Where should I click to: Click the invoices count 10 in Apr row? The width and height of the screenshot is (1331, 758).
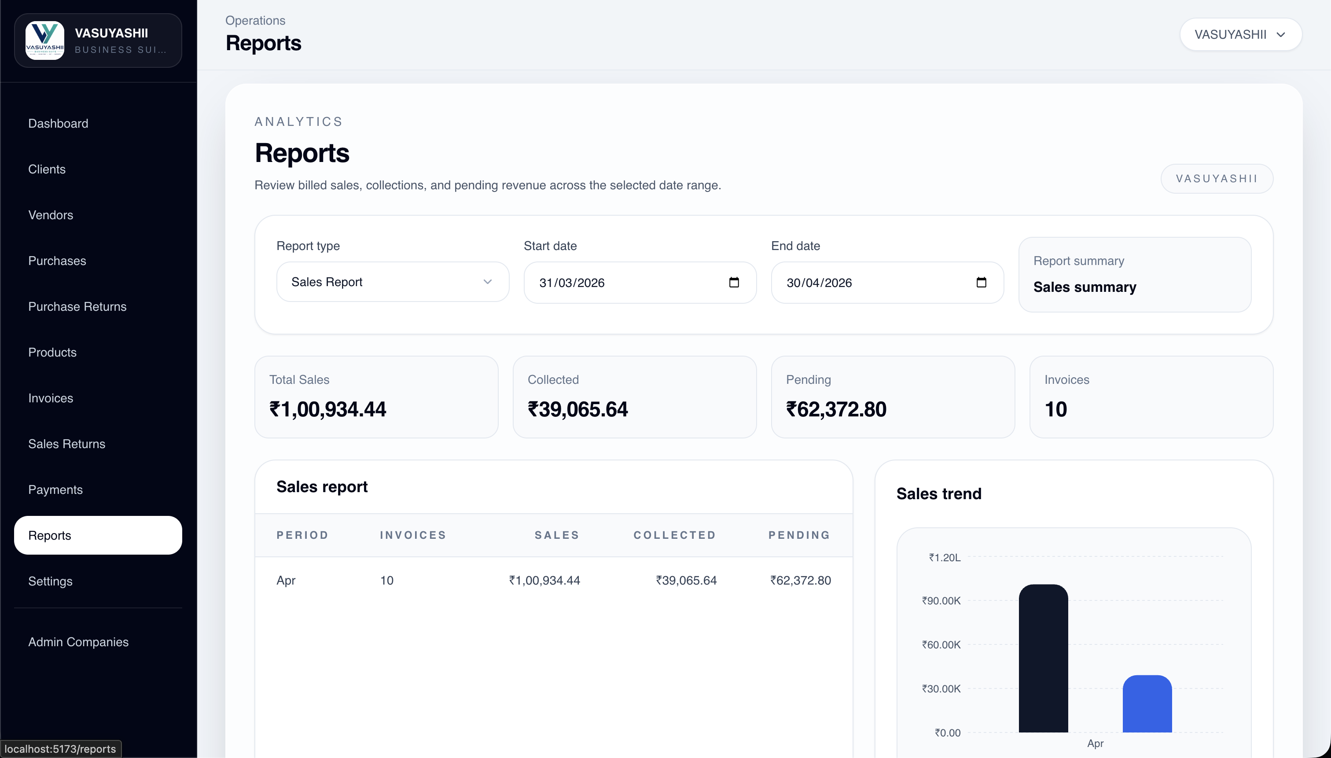pos(387,580)
